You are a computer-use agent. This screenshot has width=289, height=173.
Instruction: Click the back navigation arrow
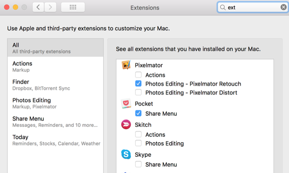[x=38, y=7]
